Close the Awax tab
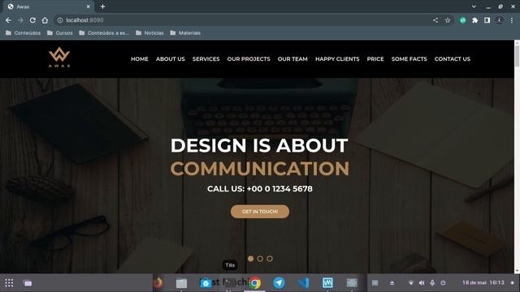Viewport: 520px width, 292px height. click(x=89, y=6)
